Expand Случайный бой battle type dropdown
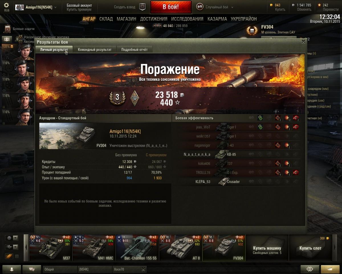This screenshot has width=342, height=274. 232,7
